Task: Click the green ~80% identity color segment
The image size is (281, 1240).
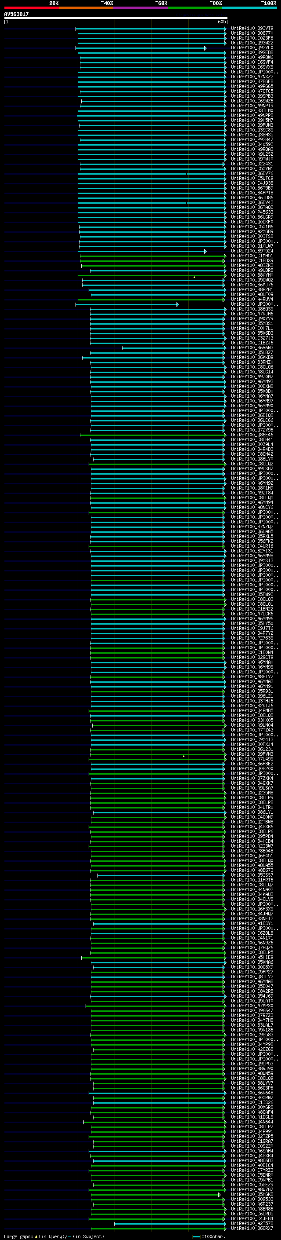Action: tap(195, 8)
